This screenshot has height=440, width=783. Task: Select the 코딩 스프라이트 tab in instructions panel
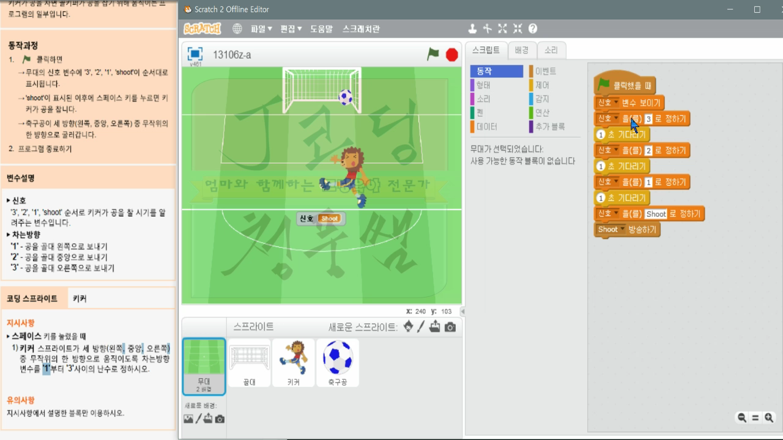pyautogui.click(x=32, y=298)
